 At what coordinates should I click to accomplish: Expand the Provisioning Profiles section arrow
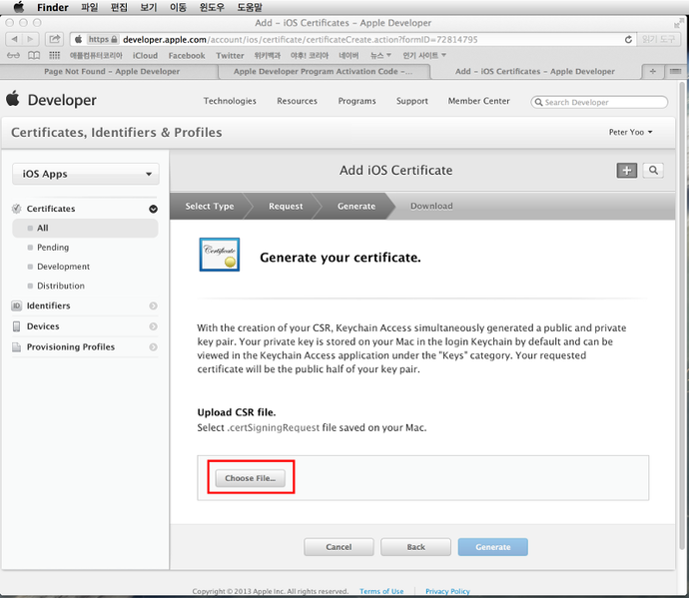coord(153,347)
